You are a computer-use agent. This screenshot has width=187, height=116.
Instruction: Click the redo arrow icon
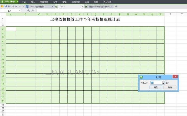[20, 6]
